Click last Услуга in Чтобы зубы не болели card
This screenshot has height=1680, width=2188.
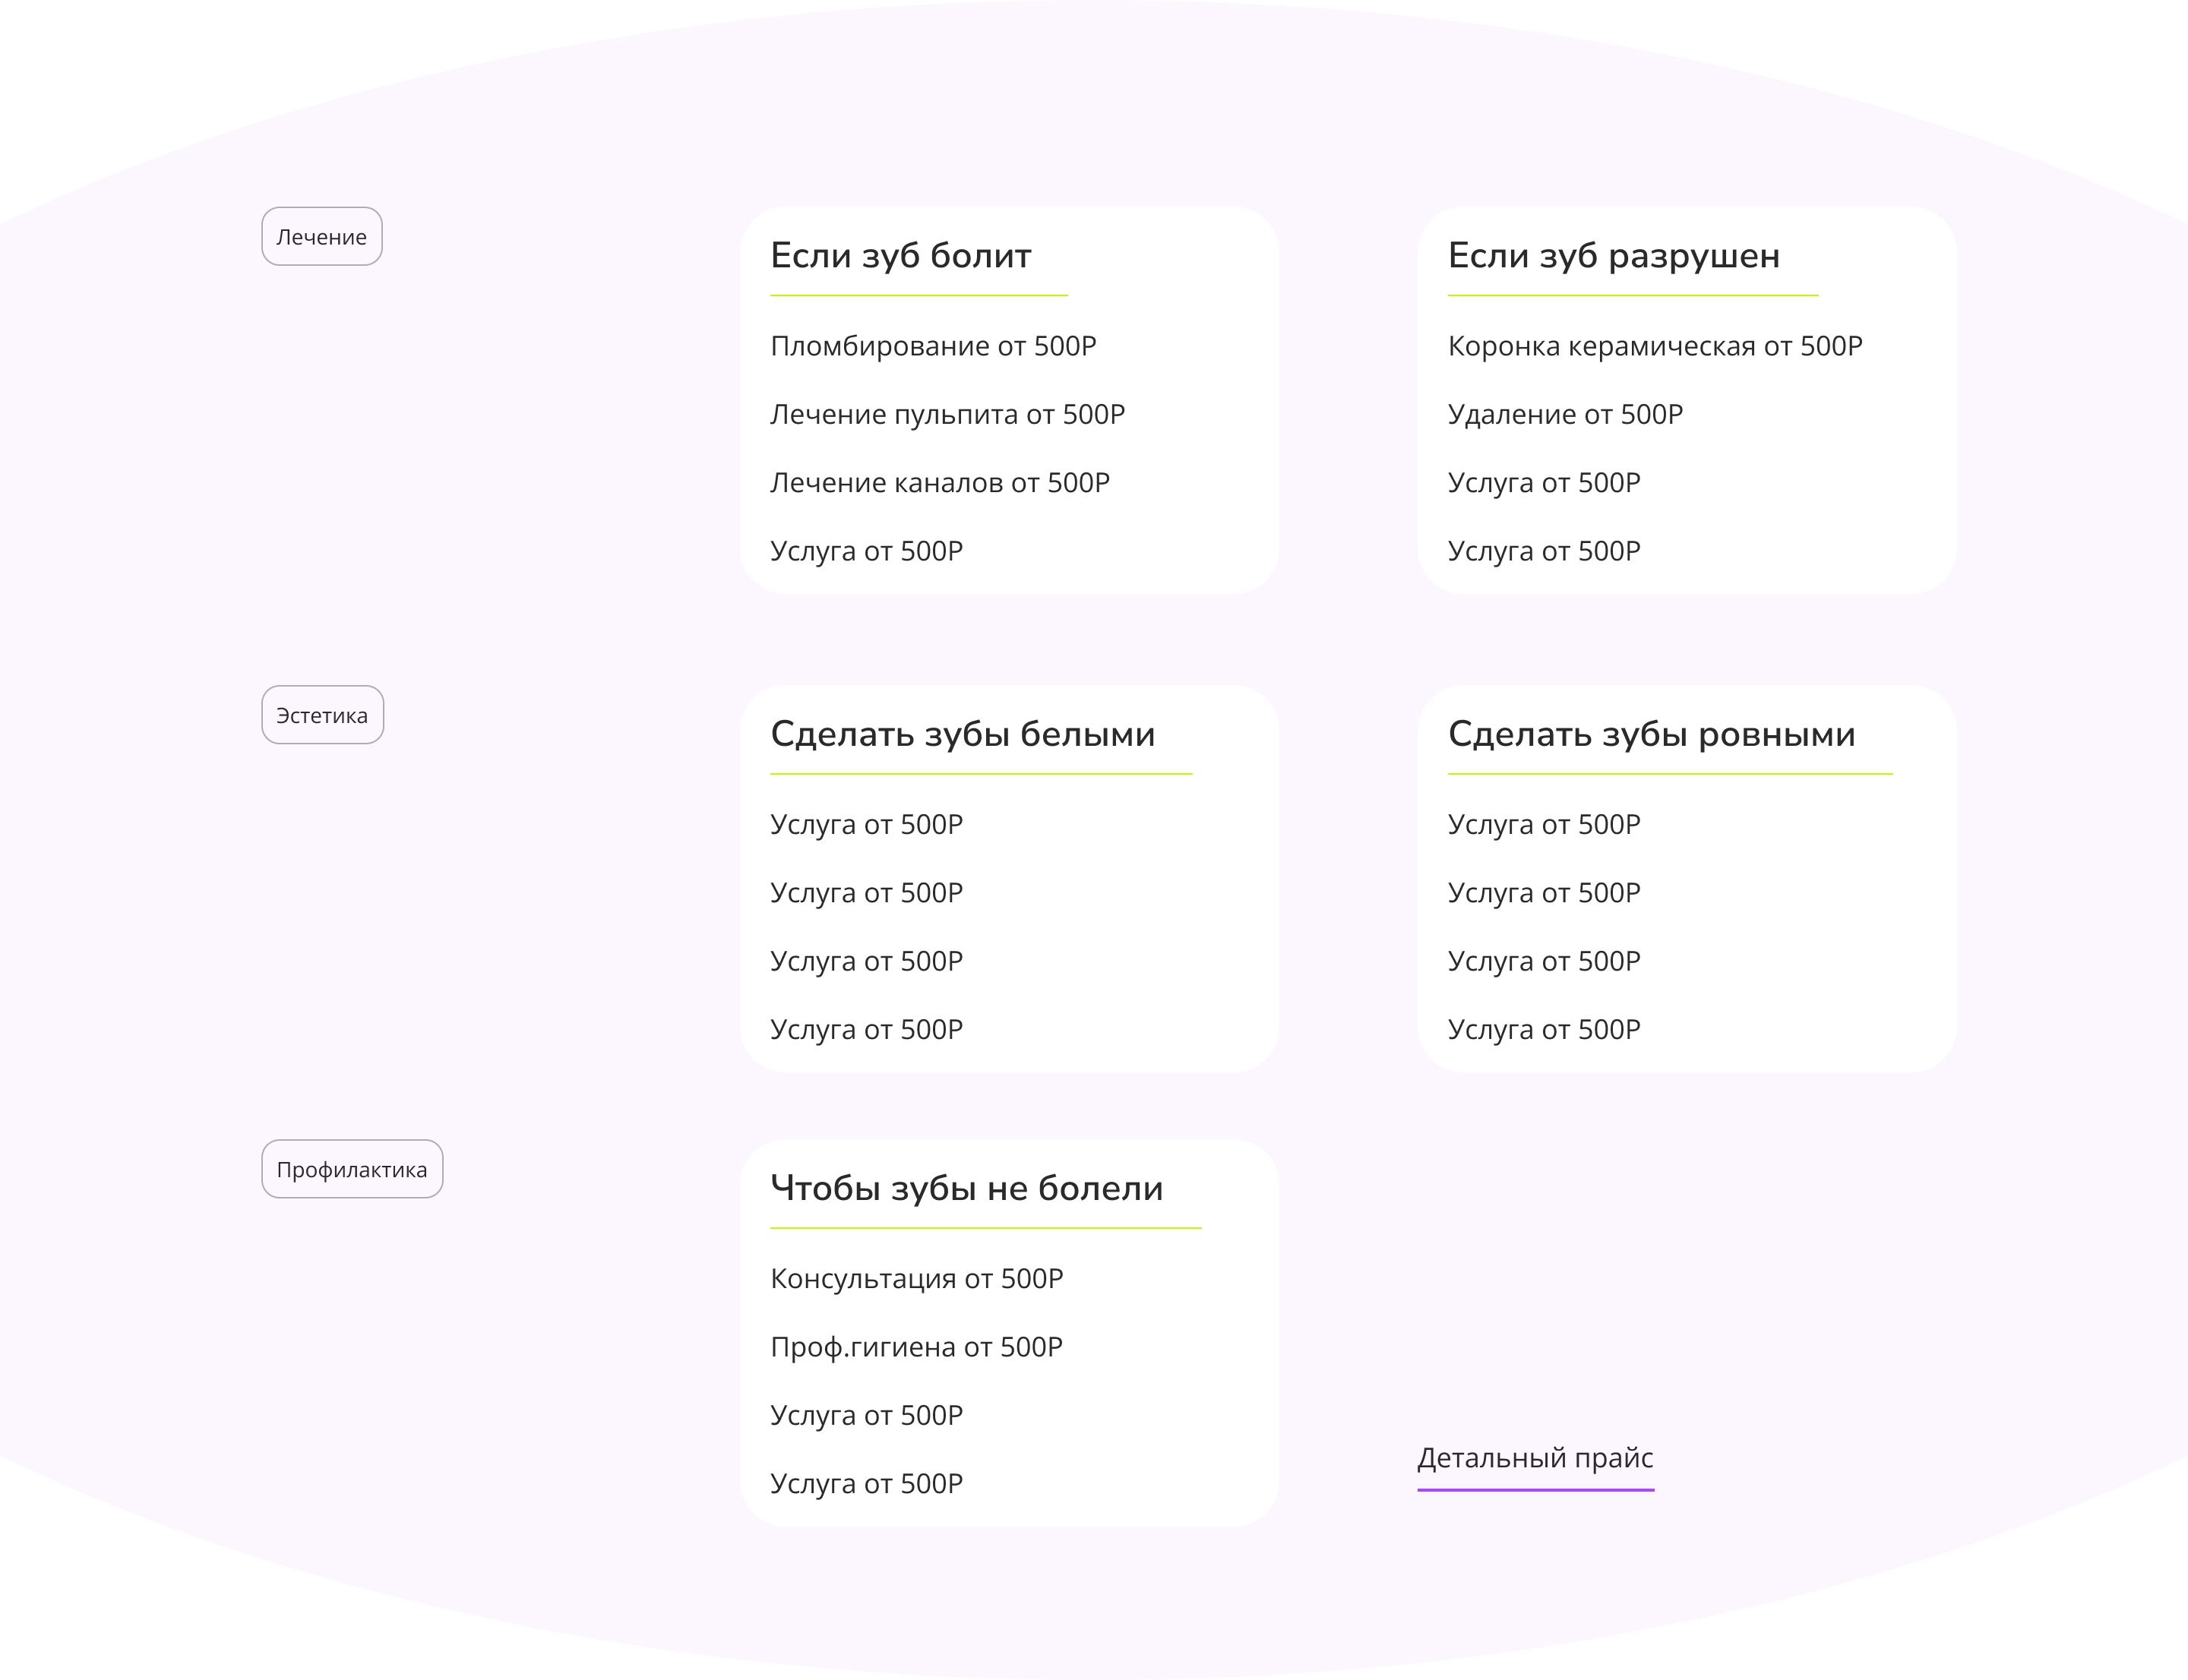coord(866,1484)
